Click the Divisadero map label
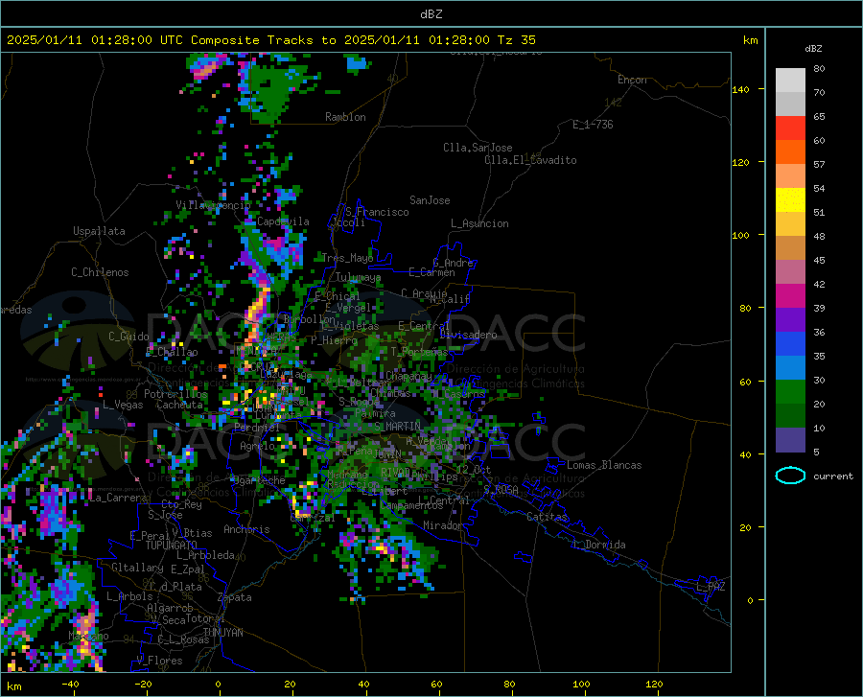Viewport: 863px width, 697px height. (468, 335)
